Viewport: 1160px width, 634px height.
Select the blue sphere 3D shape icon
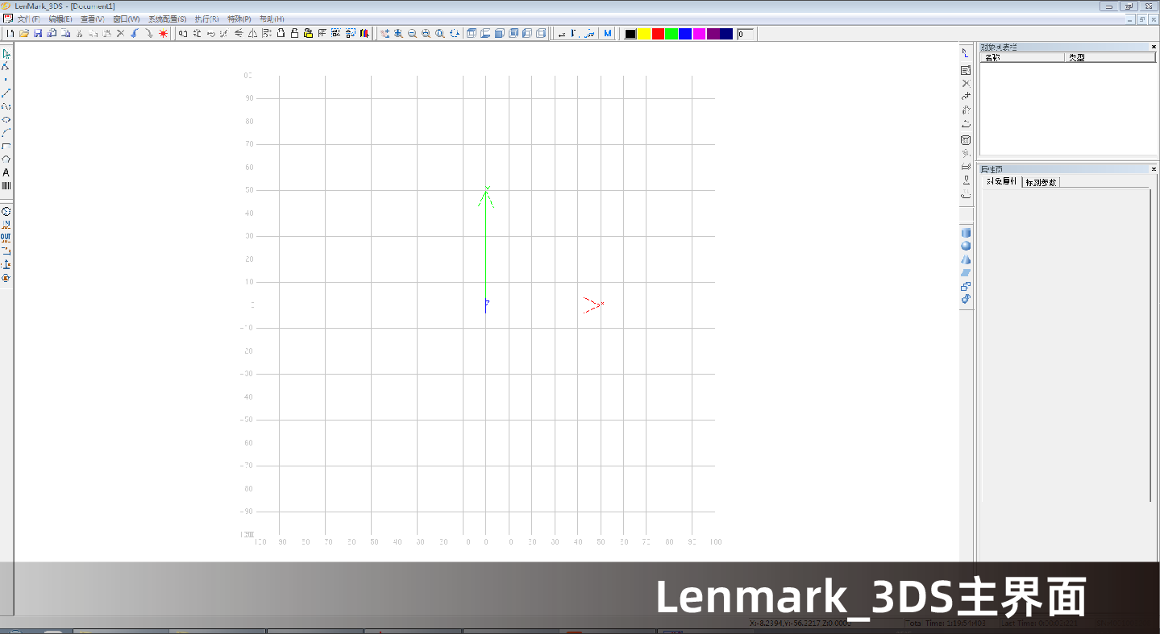966,247
